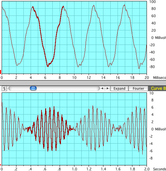Click the Seconds unit label

159,169
